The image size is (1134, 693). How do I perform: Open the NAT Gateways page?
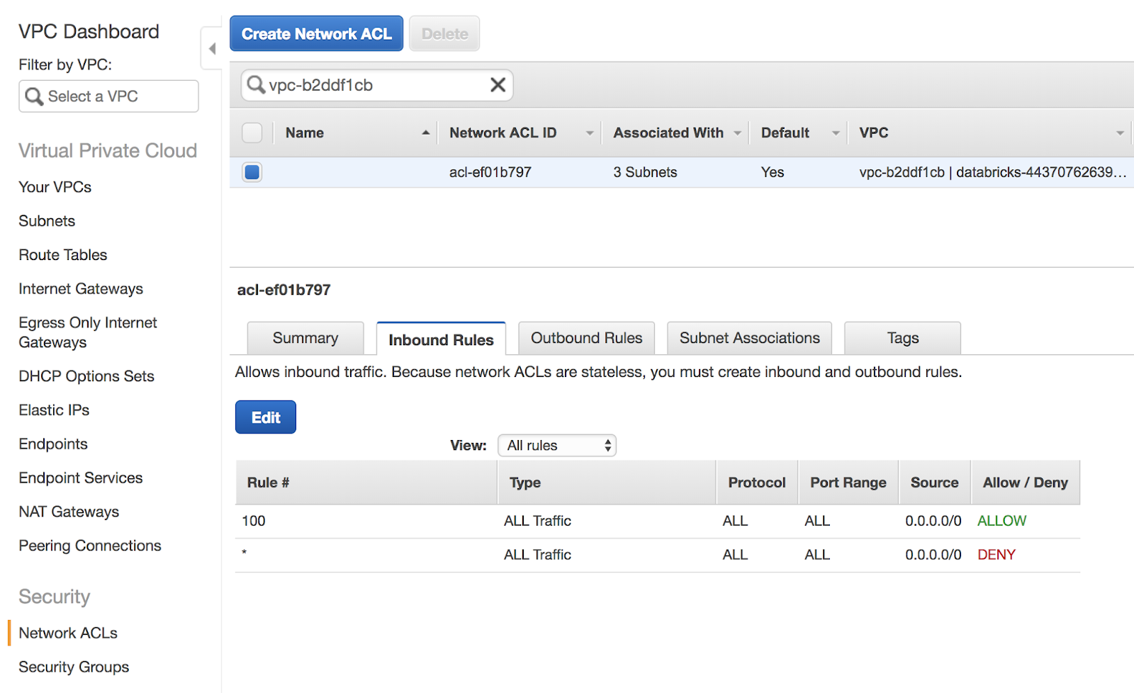pyautogui.click(x=69, y=511)
